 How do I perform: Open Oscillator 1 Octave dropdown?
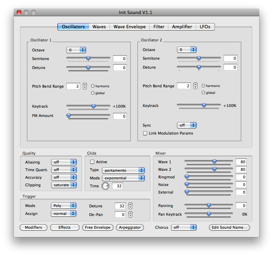tap(76, 50)
